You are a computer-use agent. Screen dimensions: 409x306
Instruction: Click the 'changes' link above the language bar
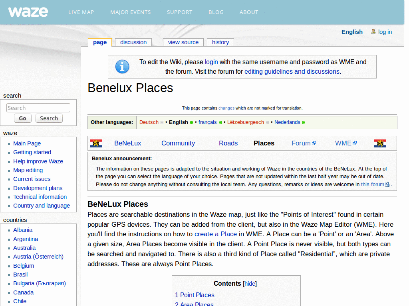tap(226, 108)
